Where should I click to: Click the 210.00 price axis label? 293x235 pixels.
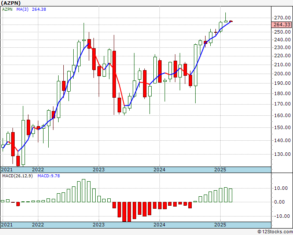pyautogui.click(x=282, y=65)
